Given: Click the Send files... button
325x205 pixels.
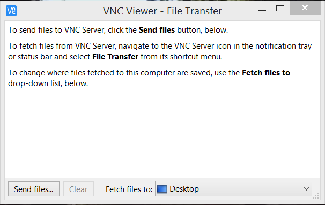Looking at the screenshot, I should tap(34, 189).
